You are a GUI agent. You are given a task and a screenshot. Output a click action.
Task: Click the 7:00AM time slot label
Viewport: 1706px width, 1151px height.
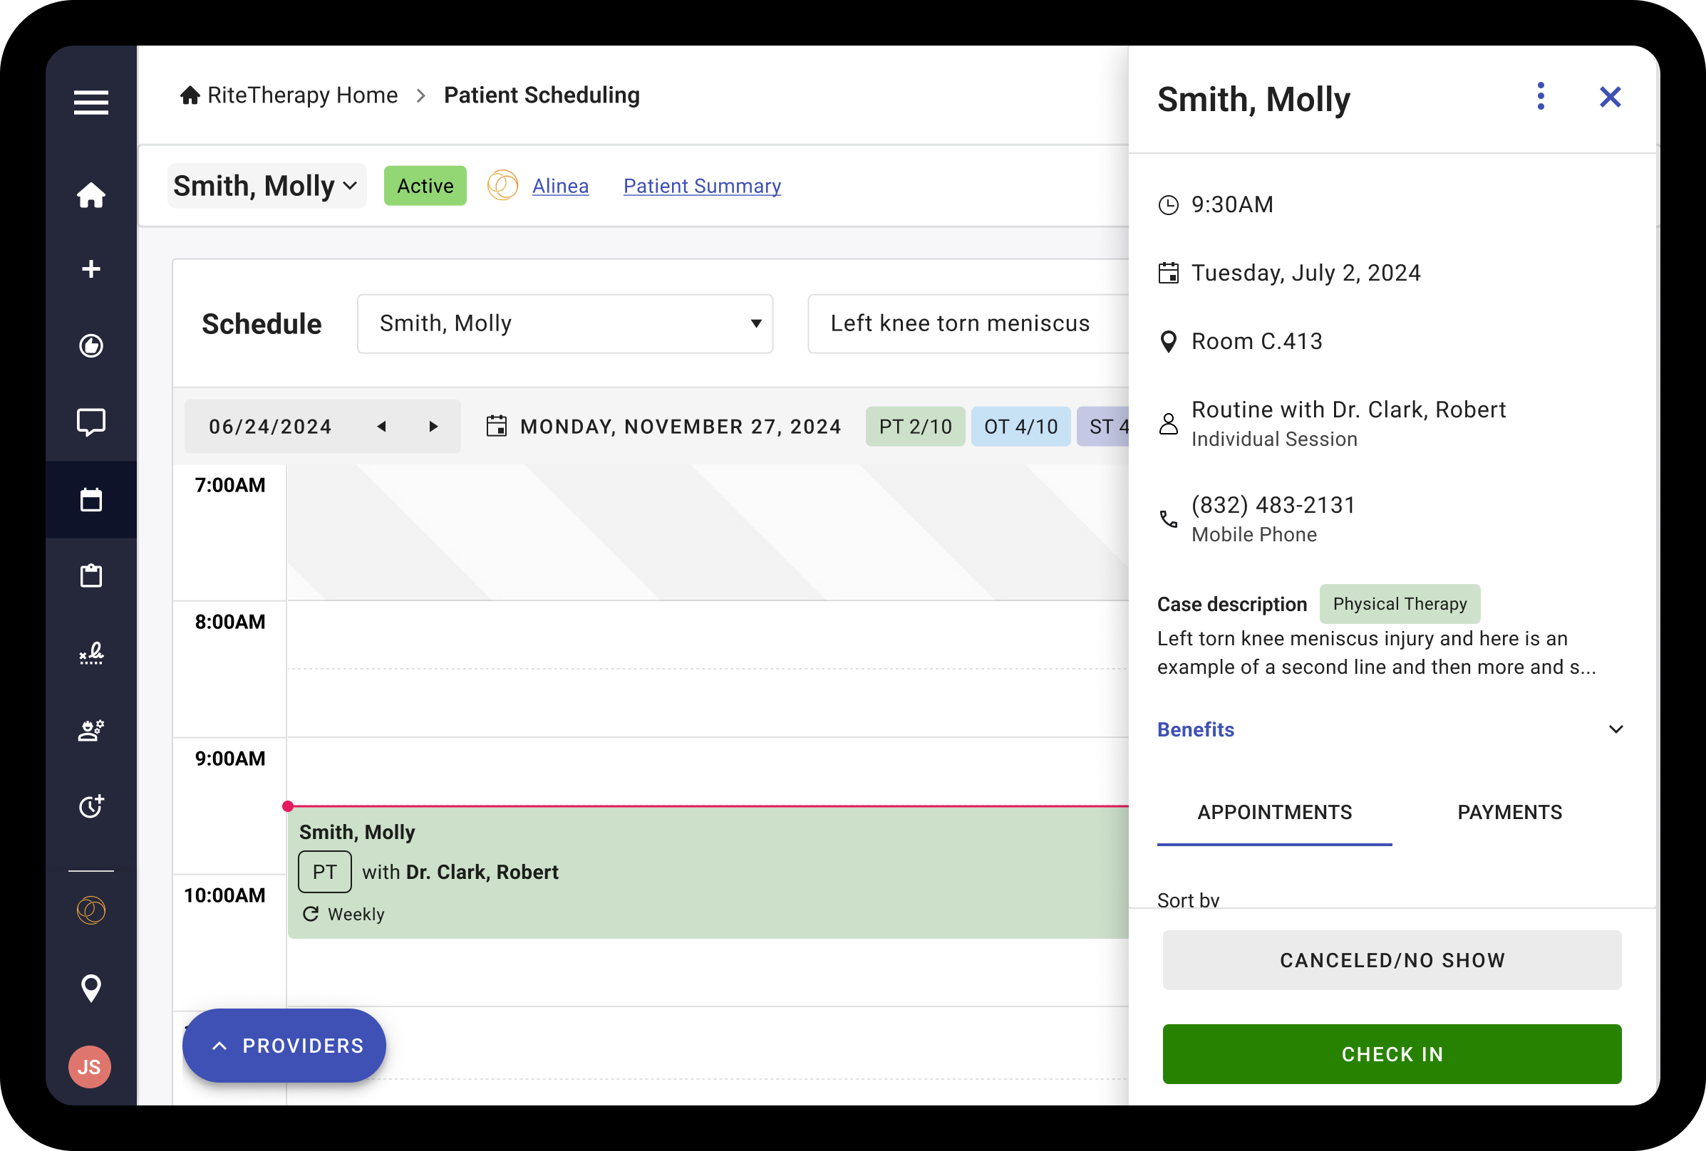click(229, 485)
